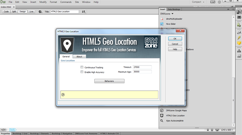This screenshot has height=135, width=242.
Task: Click the Nivo Slider icon
Action: click(162, 24)
